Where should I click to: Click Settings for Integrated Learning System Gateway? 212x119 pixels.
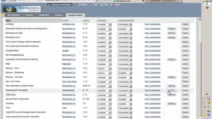pyautogui.click(x=172, y=59)
